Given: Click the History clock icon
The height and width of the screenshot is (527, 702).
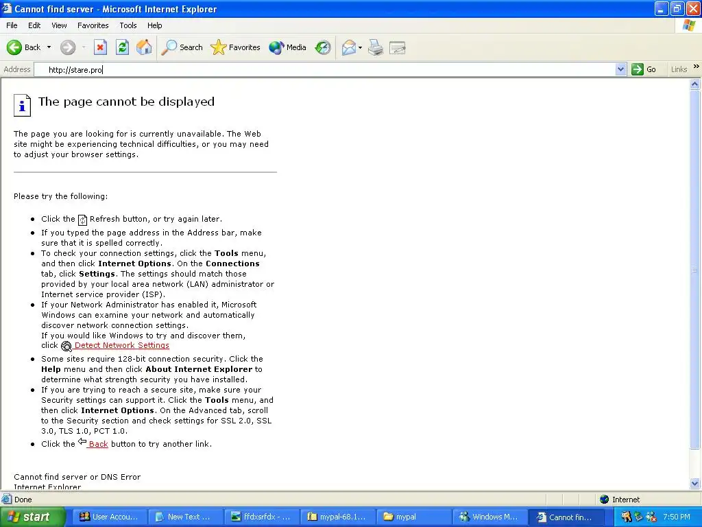Looking at the screenshot, I should click(x=323, y=47).
